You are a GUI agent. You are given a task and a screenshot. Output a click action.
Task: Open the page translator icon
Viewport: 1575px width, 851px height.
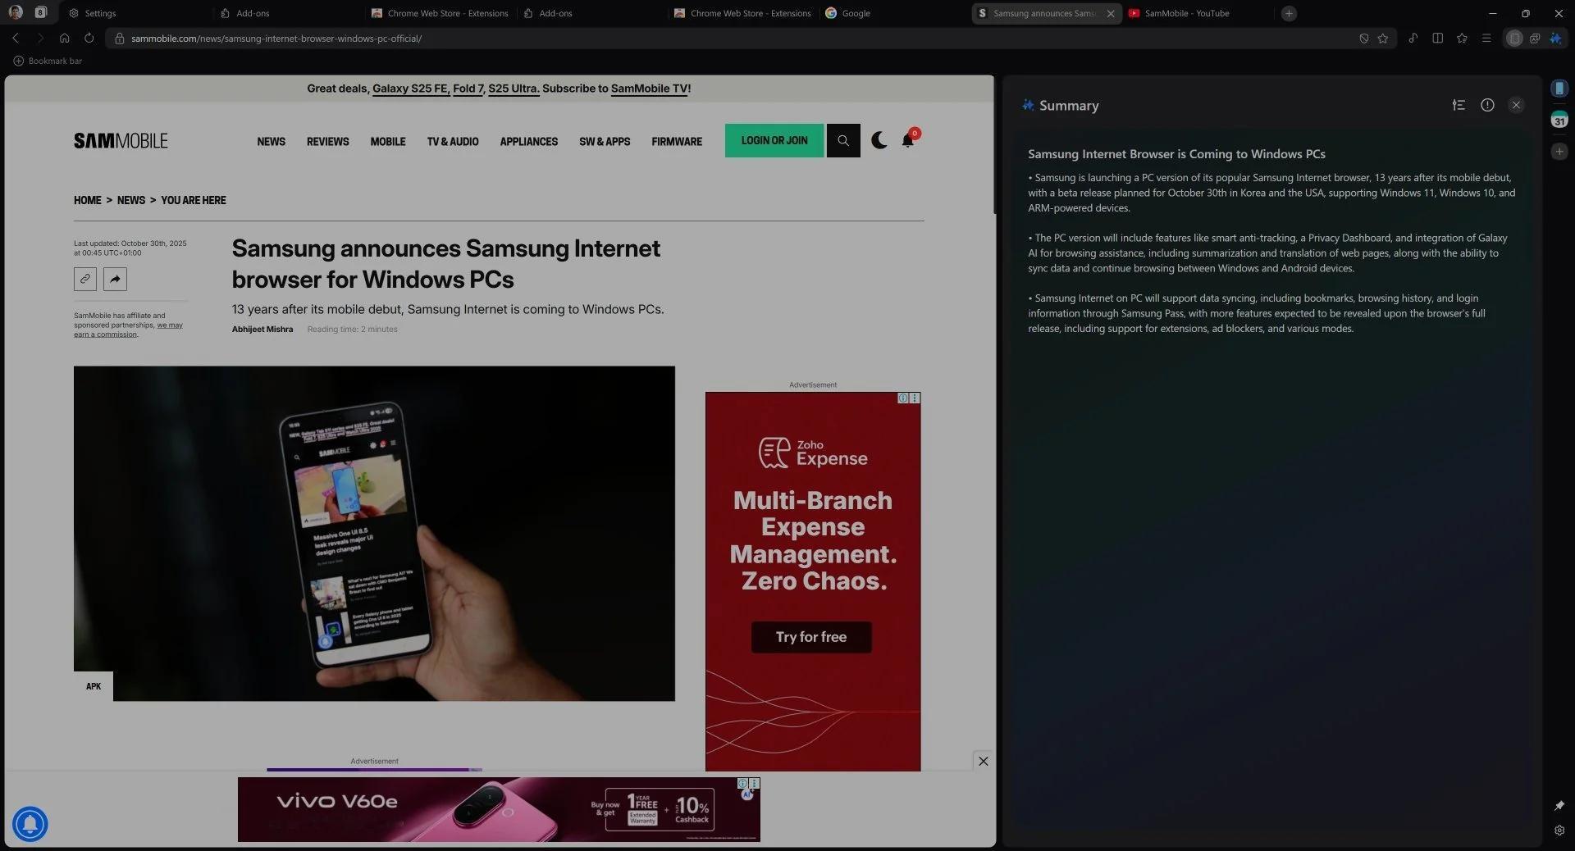coord(1534,39)
